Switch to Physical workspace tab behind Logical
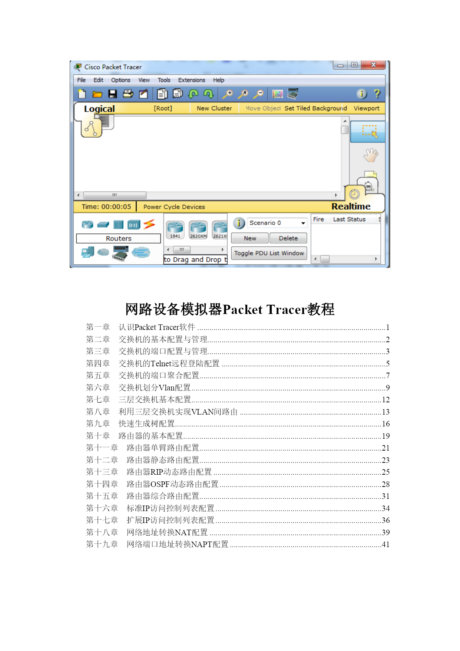The width and height of the screenshot is (460, 651). pos(107,122)
